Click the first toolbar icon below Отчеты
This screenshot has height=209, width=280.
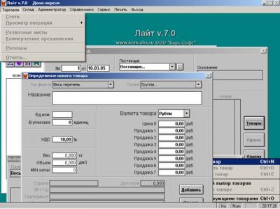point(10,65)
